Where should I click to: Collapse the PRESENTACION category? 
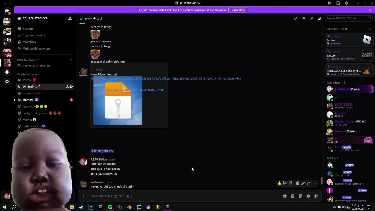[28, 60]
